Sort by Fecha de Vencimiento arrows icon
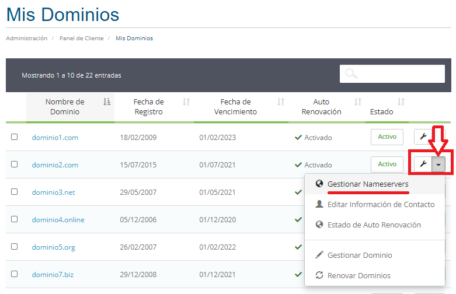 [281, 101]
